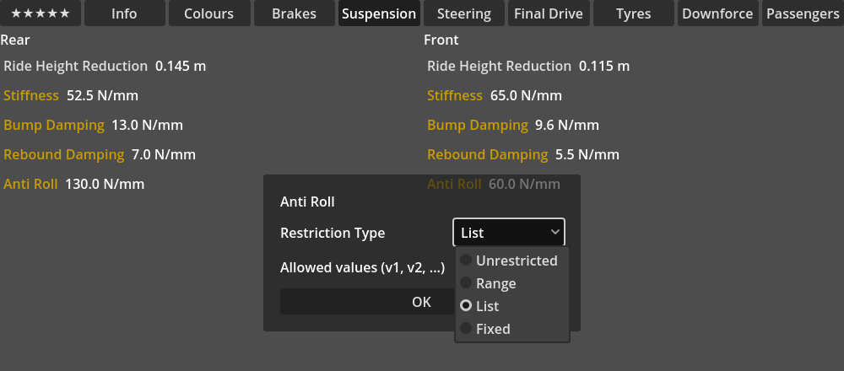Switch to Final Drive tab
844x371 pixels.
(x=549, y=13)
